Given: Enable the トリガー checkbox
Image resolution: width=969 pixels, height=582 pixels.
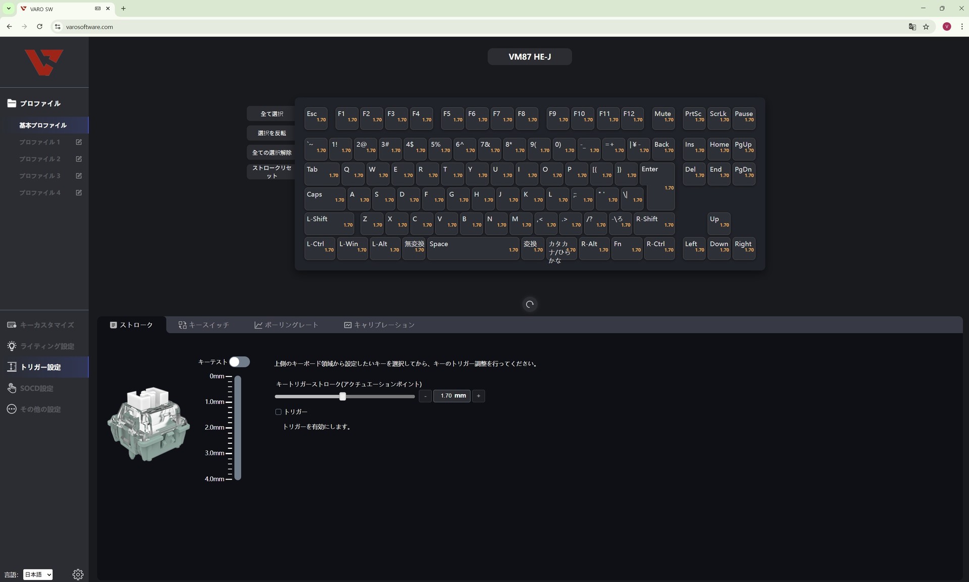Looking at the screenshot, I should click(278, 412).
